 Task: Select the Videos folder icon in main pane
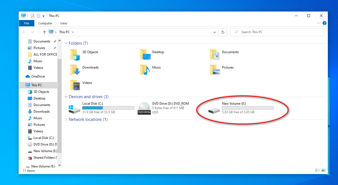(75, 86)
